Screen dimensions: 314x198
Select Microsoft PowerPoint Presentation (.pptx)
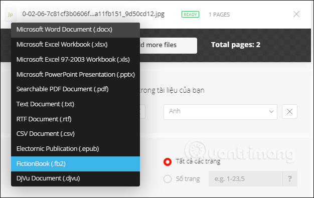click(x=75, y=75)
